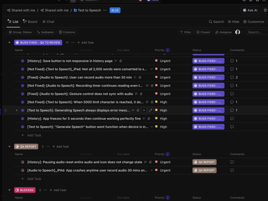Viewport: 268px width, 201px height.
Task: Toggle Assignee filter button
Action: coord(223,32)
